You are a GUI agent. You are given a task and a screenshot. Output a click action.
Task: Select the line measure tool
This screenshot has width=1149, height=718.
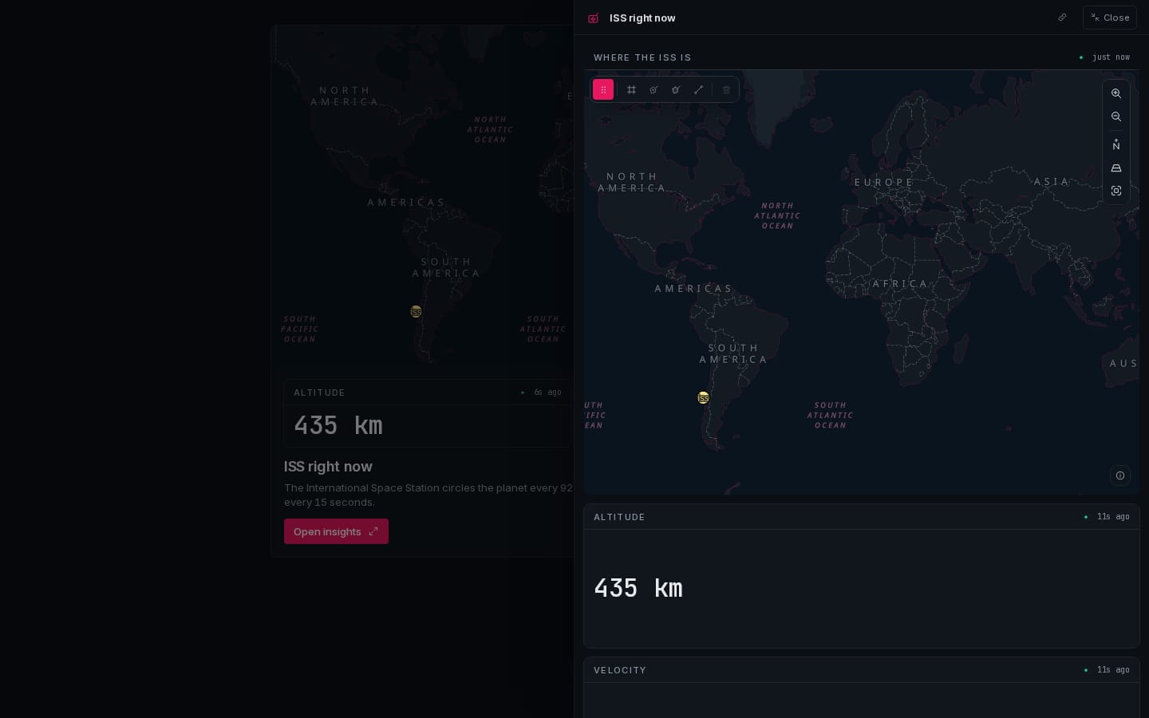click(x=699, y=89)
